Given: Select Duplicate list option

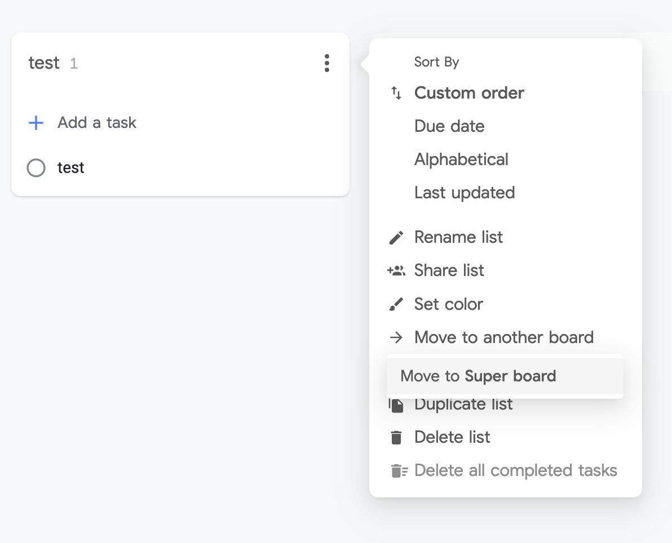Looking at the screenshot, I should [x=463, y=404].
